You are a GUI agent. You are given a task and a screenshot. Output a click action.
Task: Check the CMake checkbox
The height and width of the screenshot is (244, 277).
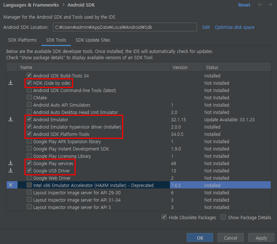[x=29, y=97]
